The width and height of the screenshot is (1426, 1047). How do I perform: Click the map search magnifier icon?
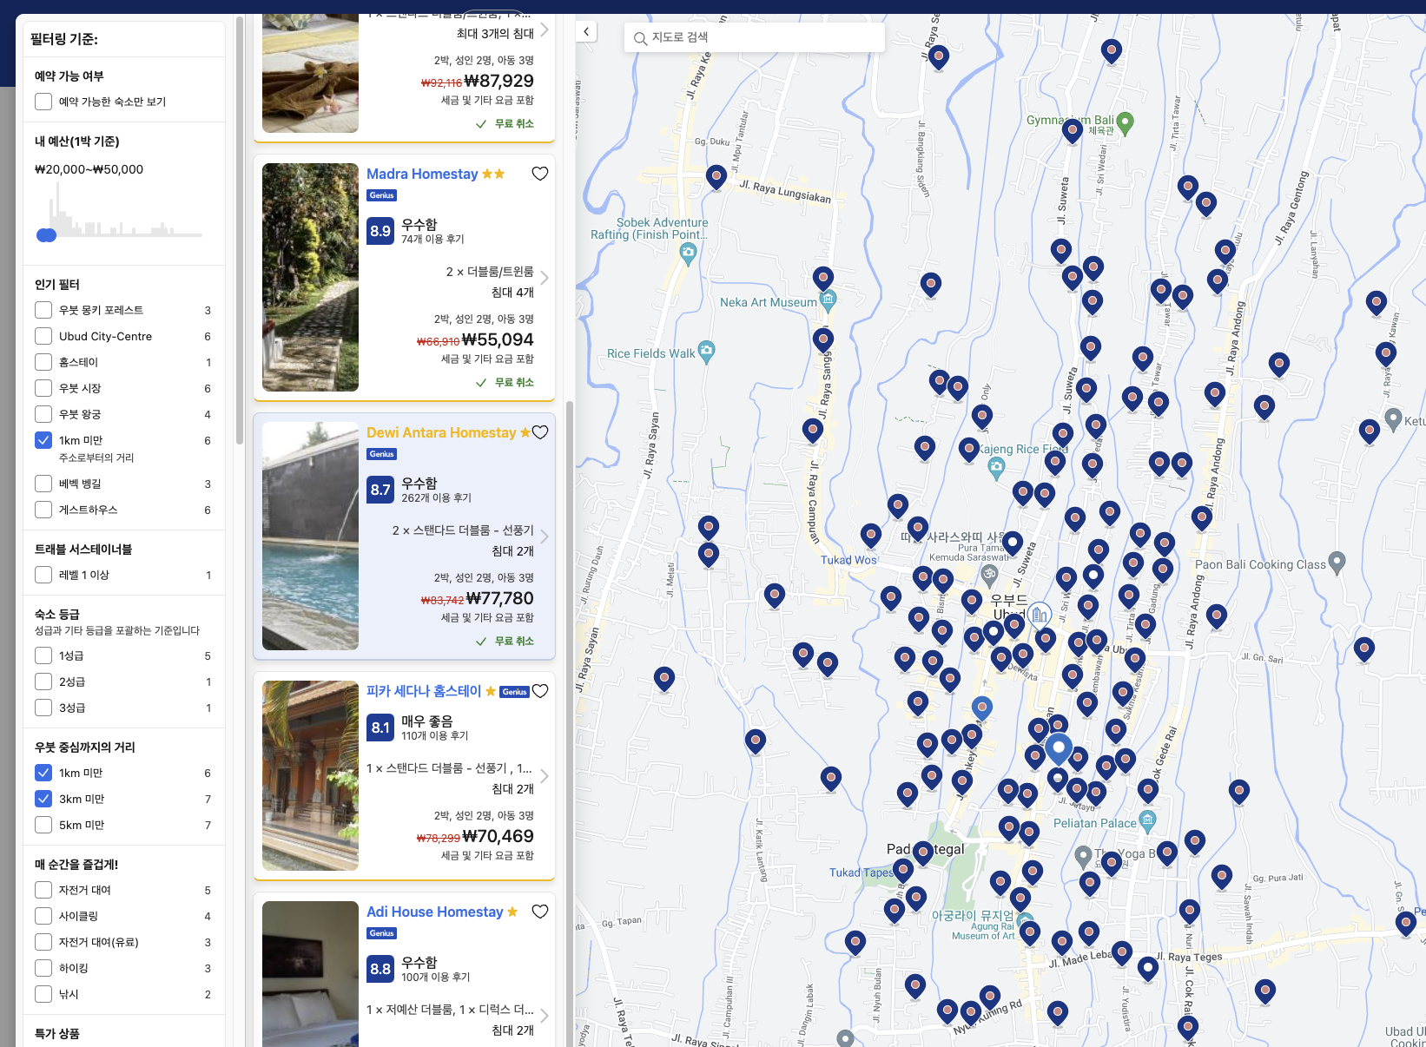(x=640, y=38)
